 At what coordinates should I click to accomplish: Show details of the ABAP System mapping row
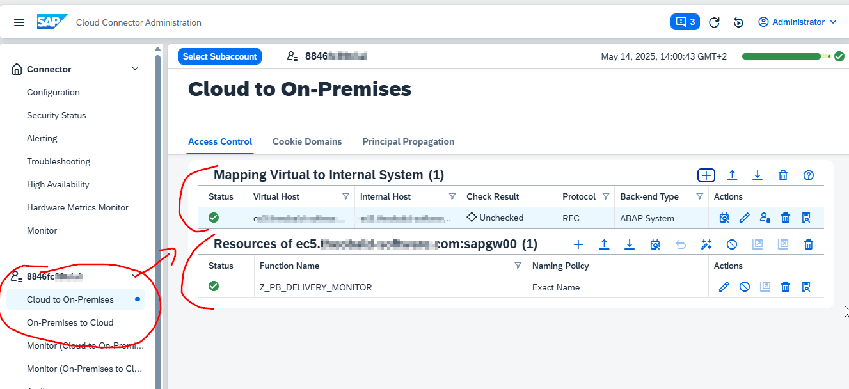point(806,218)
